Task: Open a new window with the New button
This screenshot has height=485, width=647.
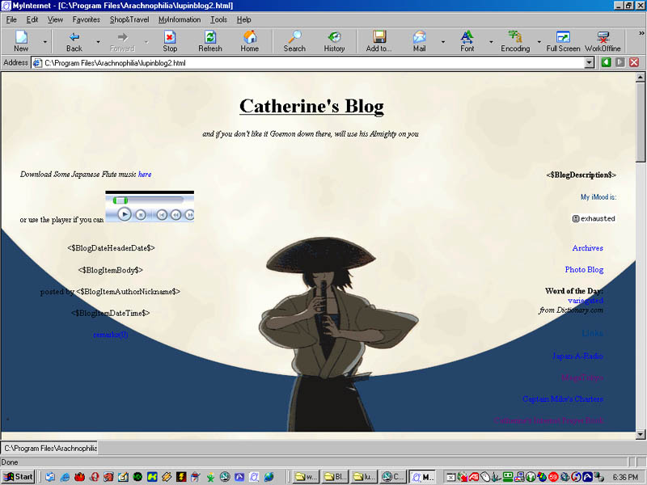Action: pyautogui.click(x=21, y=41)
